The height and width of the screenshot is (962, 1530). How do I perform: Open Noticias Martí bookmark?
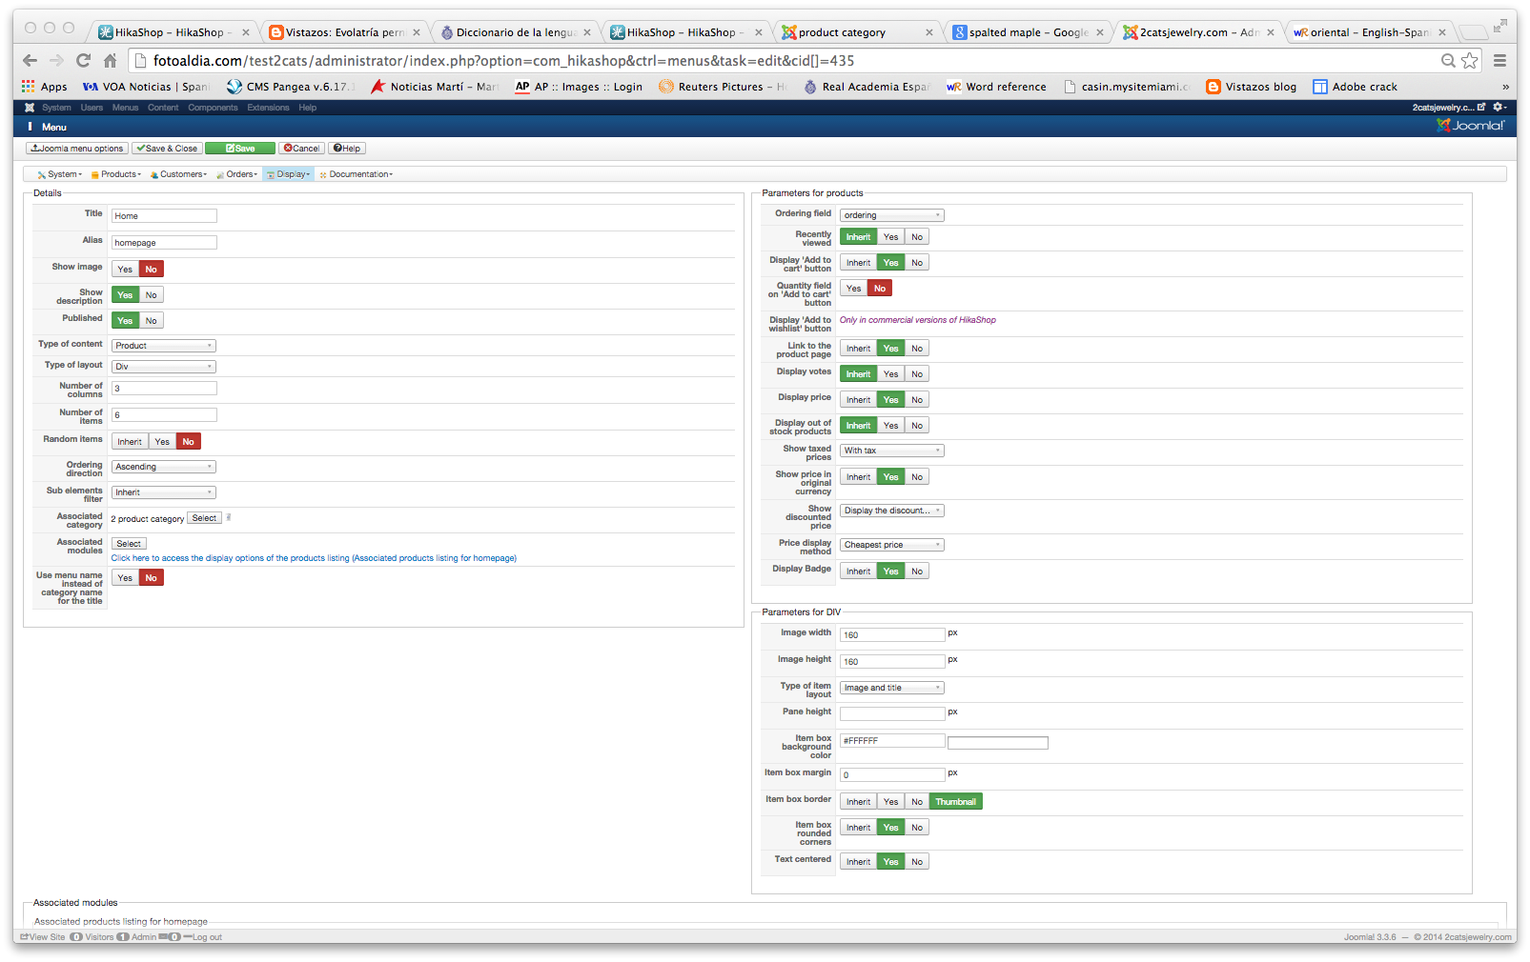tap(435, 87)
